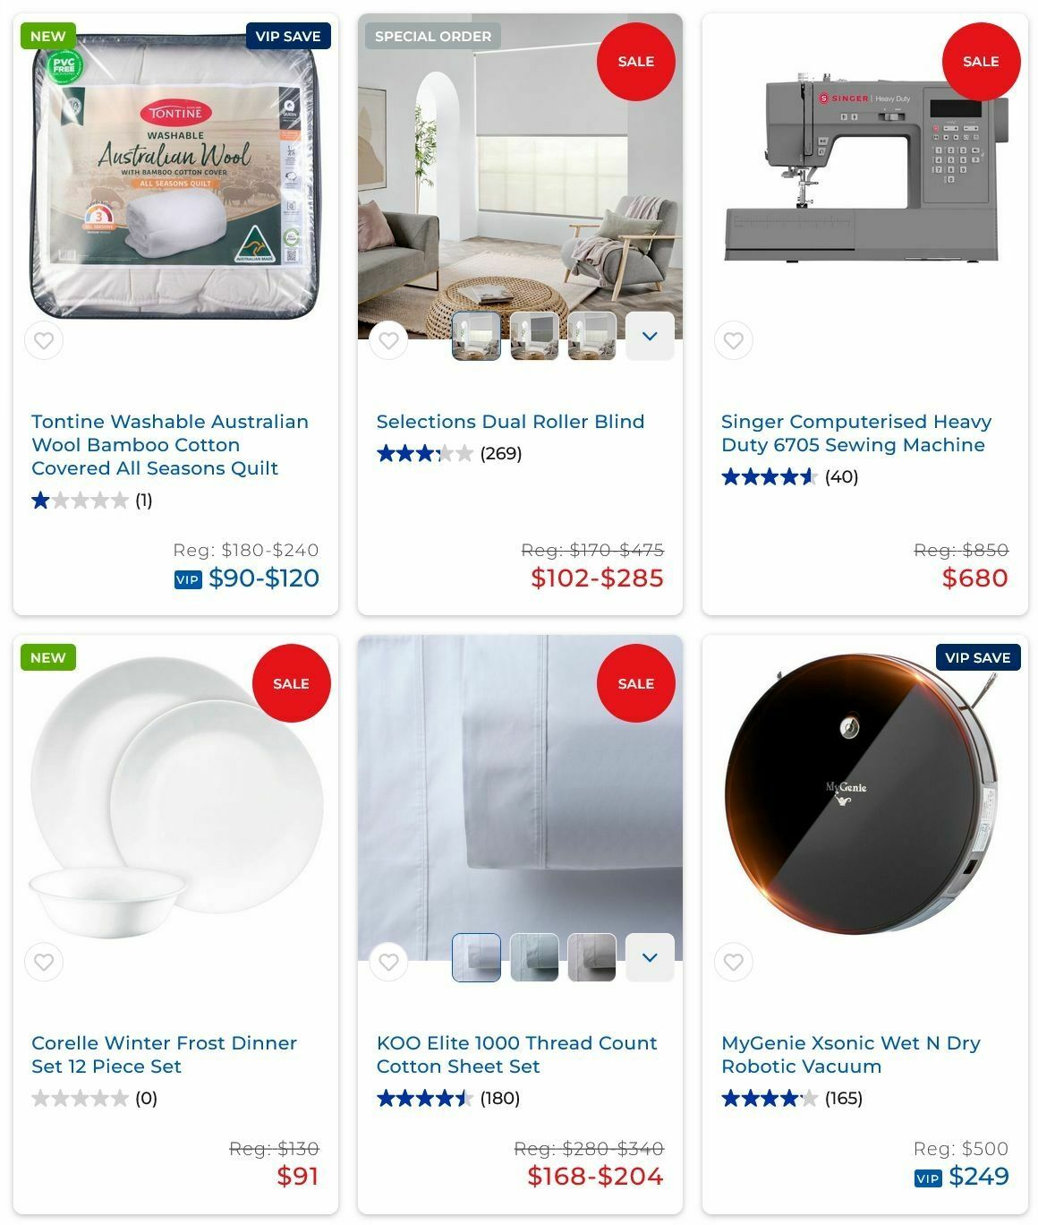Open Corelle Winter Frost Dinner Set link

coord(164,1055)
